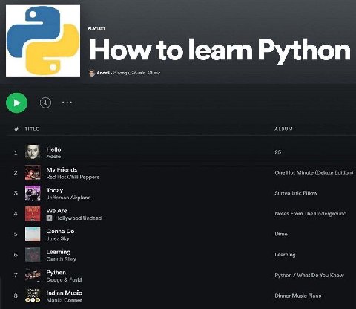Click the # column header
356x309 pixels.
pos(16,129)
